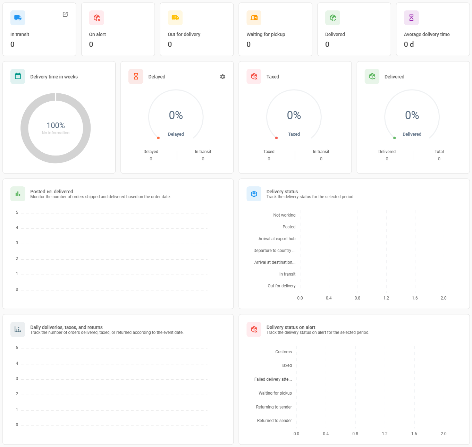472x447 pixels.
Task: Click the green Delivered box icon
Action: click(x=332, y=18)
